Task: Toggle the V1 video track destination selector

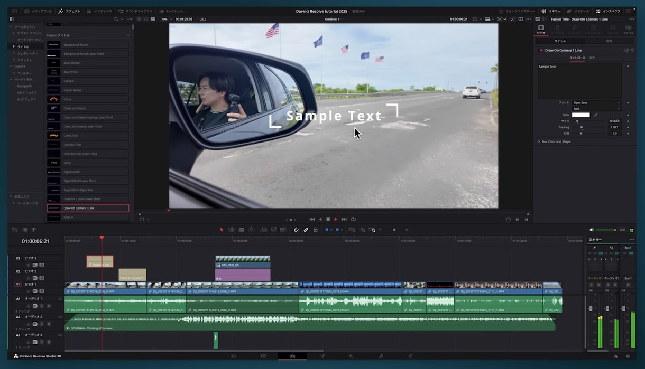Action: tap(17, 284)
